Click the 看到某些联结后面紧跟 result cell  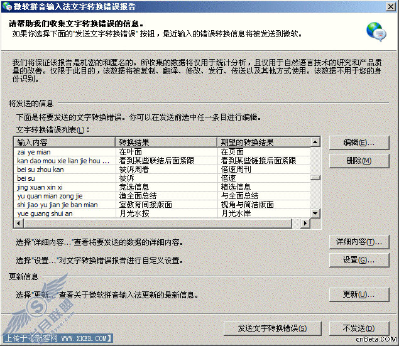click(x=166, y=161)
